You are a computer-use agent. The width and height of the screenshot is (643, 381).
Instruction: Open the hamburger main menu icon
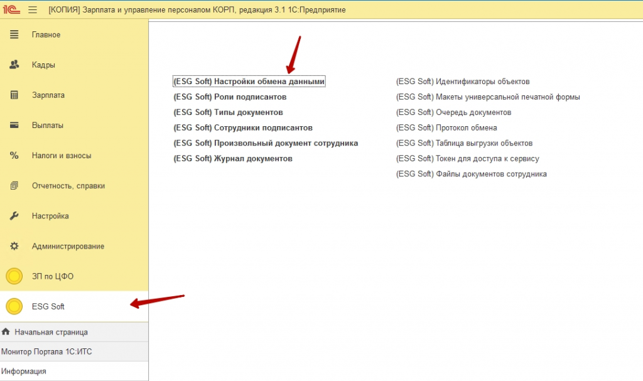[33, 9]
